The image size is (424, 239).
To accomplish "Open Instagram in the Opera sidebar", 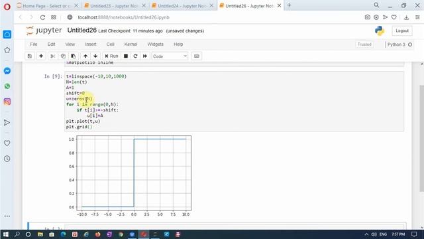I will click(x=7, y=102).
